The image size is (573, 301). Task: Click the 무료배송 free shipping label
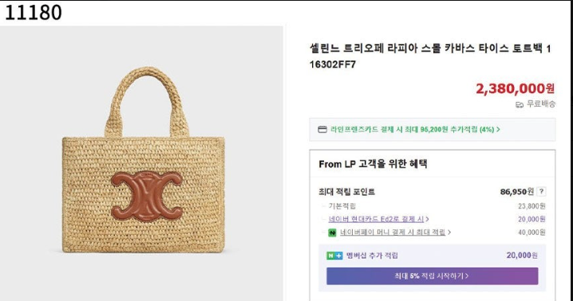(541, 104)
